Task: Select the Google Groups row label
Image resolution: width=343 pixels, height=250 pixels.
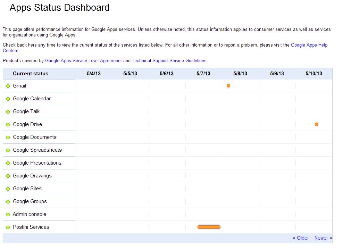Action: pyautogui.click(x=30, y=201)
